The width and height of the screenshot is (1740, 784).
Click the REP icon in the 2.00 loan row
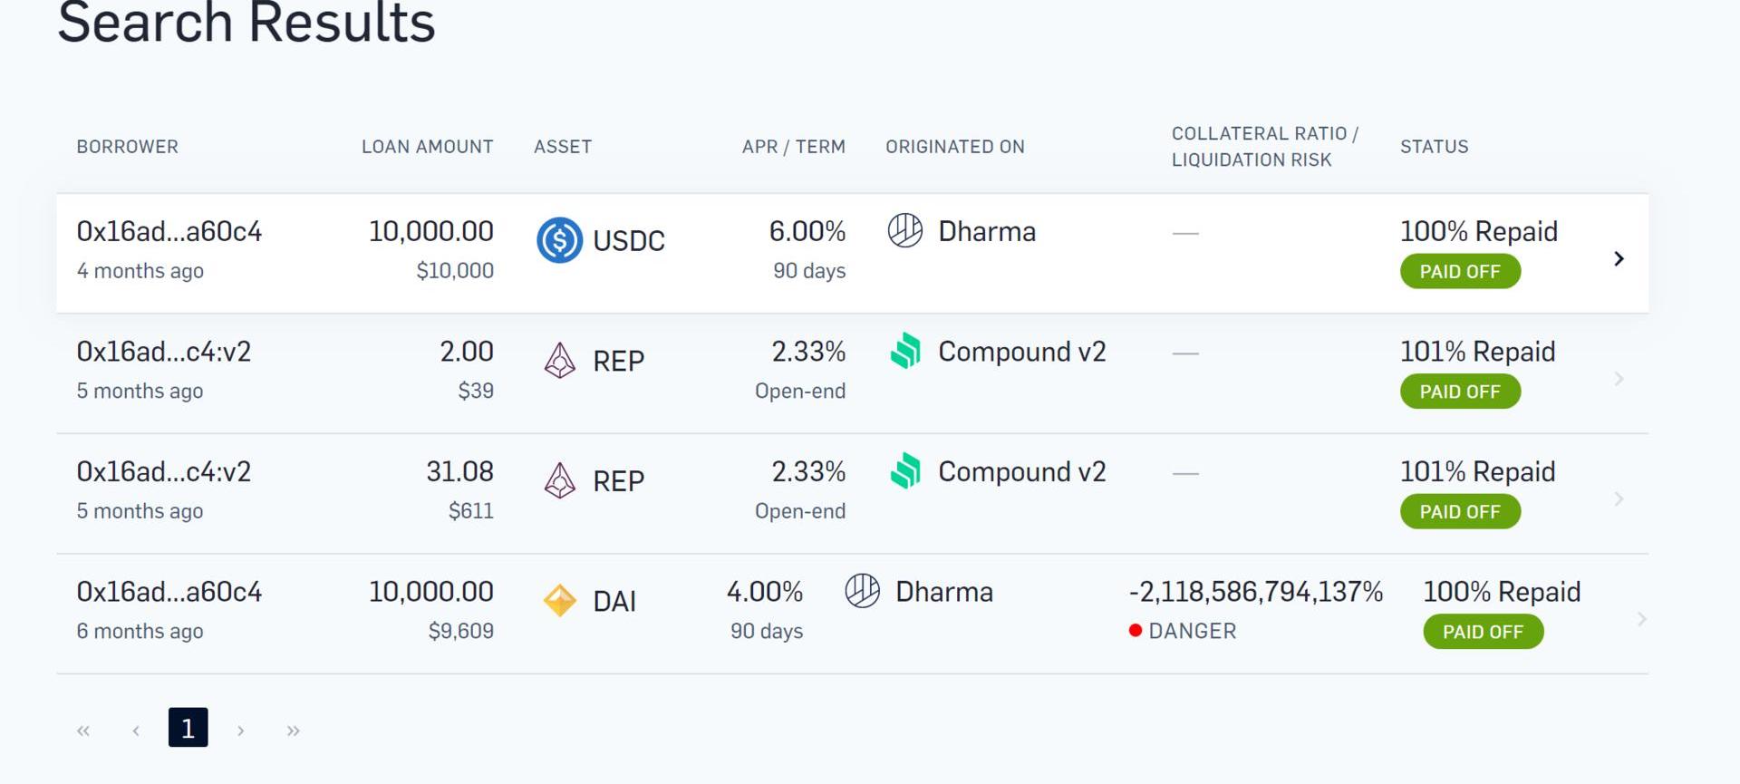click(559, 361)
